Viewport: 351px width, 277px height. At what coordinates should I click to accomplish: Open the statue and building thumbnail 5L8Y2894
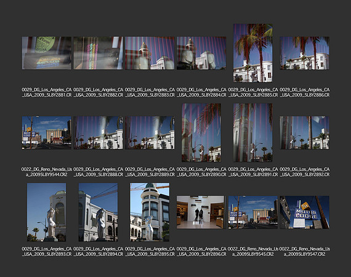[99, 212]
